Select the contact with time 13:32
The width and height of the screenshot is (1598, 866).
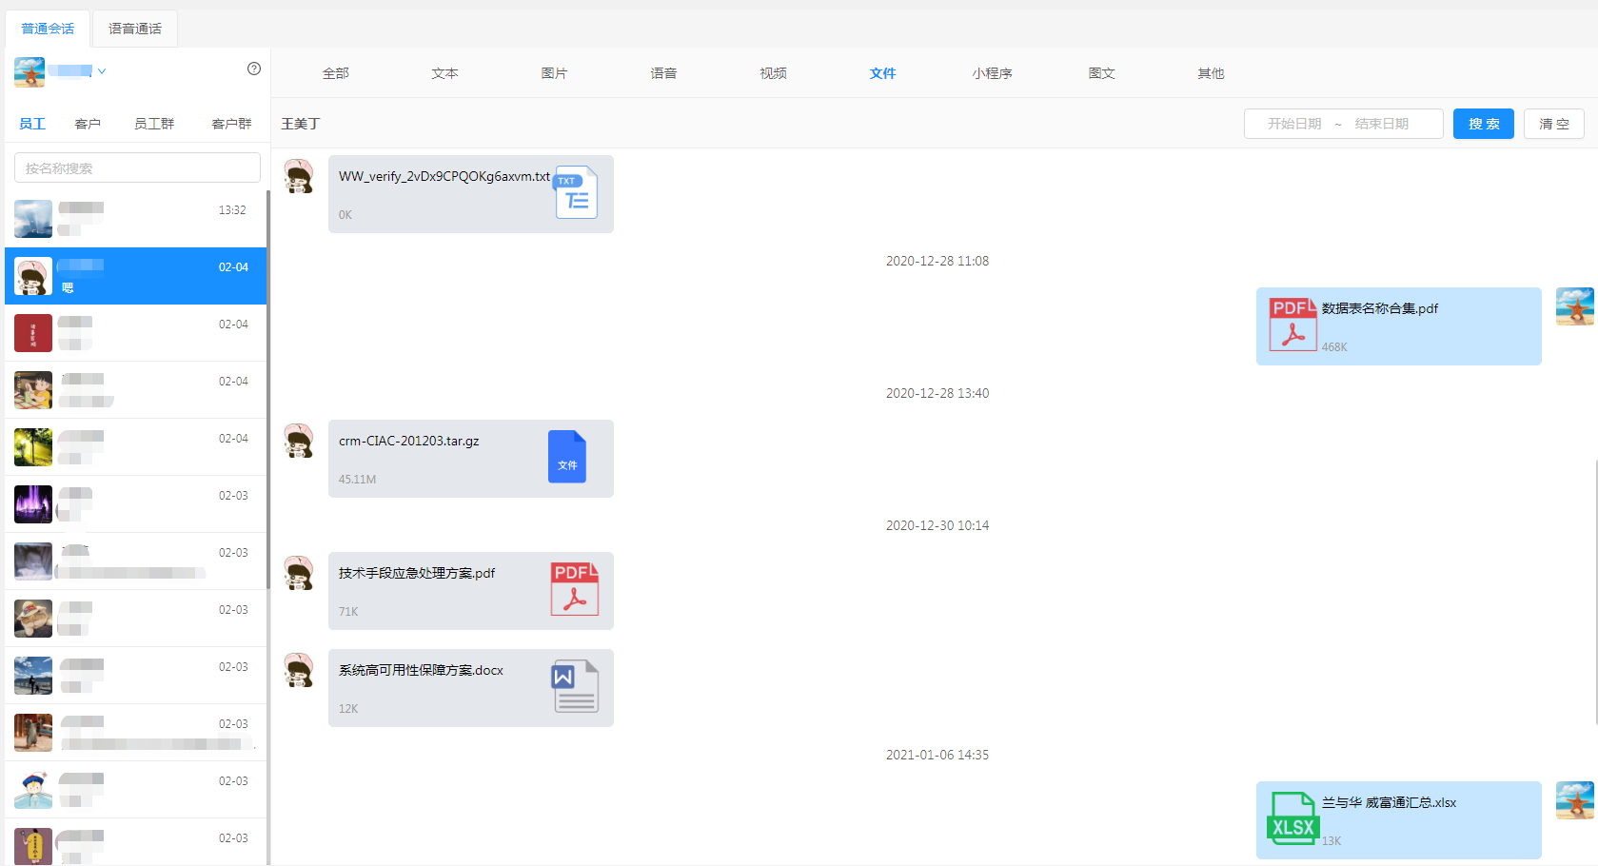click(x=135, y=219)
